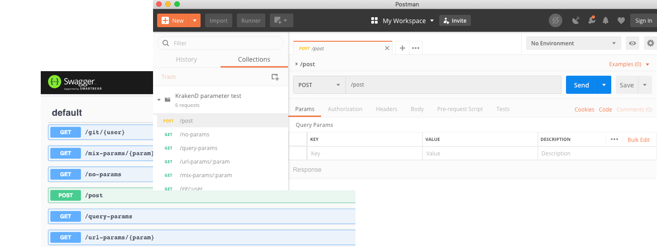The image size is (657, 247).
Task: Expand GET /no-params in Swagger
Action: pos(101,174)
